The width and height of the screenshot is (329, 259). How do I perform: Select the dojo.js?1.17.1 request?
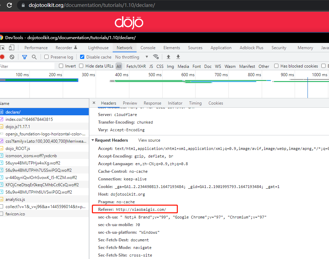click(44, 127)
